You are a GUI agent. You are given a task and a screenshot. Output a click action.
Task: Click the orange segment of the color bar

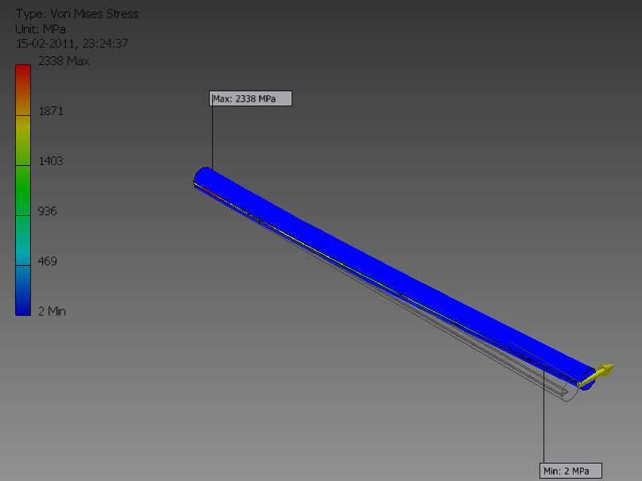coord(23,102)
